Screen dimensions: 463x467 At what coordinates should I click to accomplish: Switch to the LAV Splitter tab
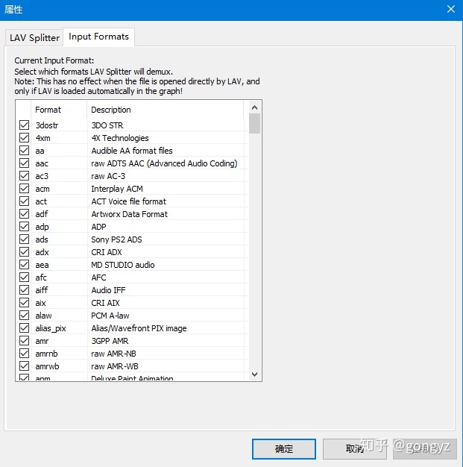pos(34,37)
